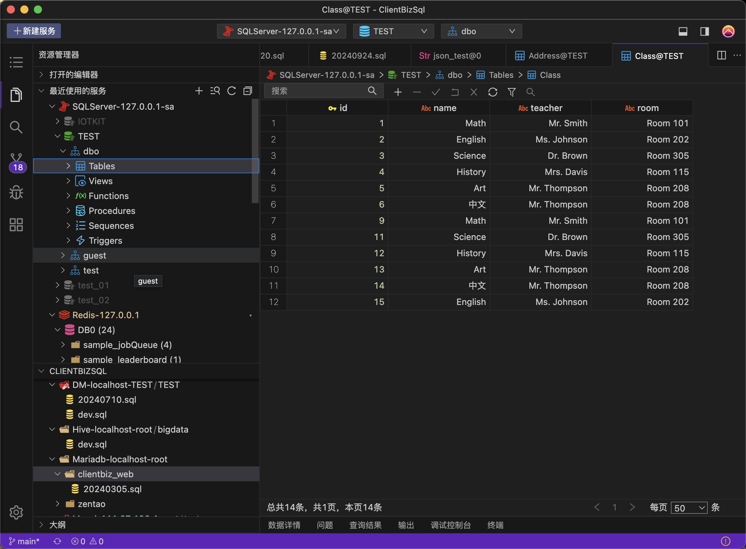
Task: Open rows-per-page 50 dropdown
Action: point(689,508)
